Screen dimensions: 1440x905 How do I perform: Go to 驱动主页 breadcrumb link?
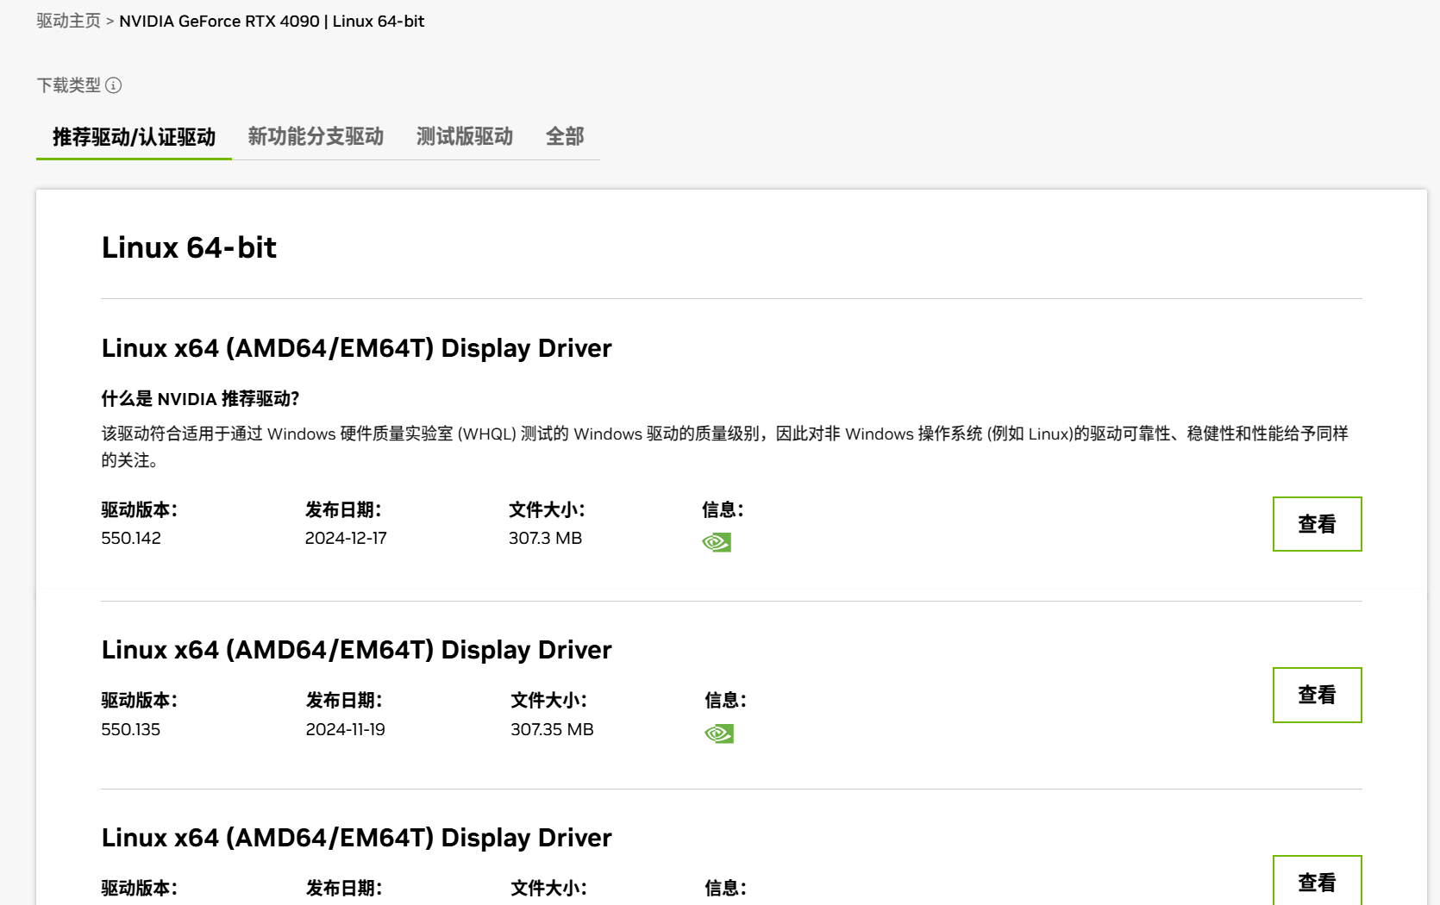69,21
